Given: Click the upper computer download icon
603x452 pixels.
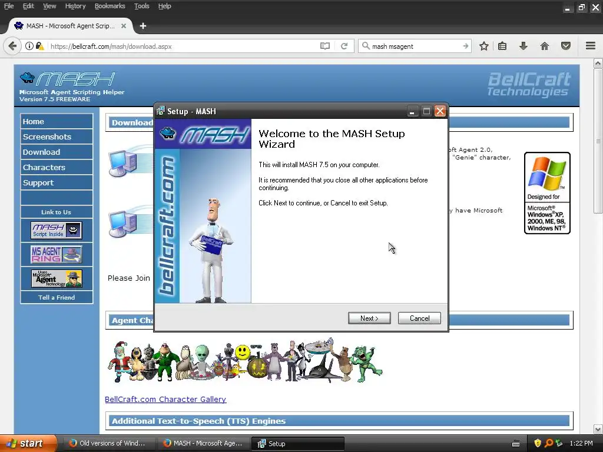Looking at the screenshot, I should pos(122,164).
